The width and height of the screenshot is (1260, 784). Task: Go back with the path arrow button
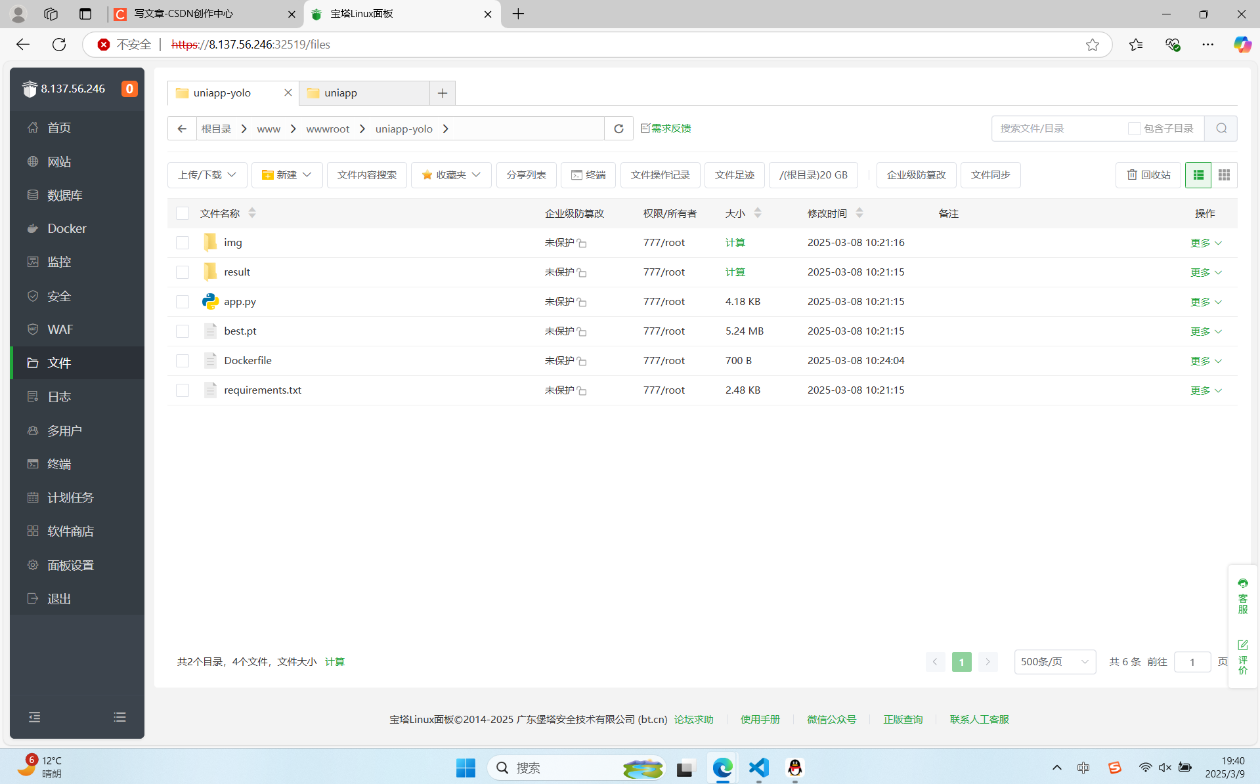pyautogui.click(x=182, y=129)
